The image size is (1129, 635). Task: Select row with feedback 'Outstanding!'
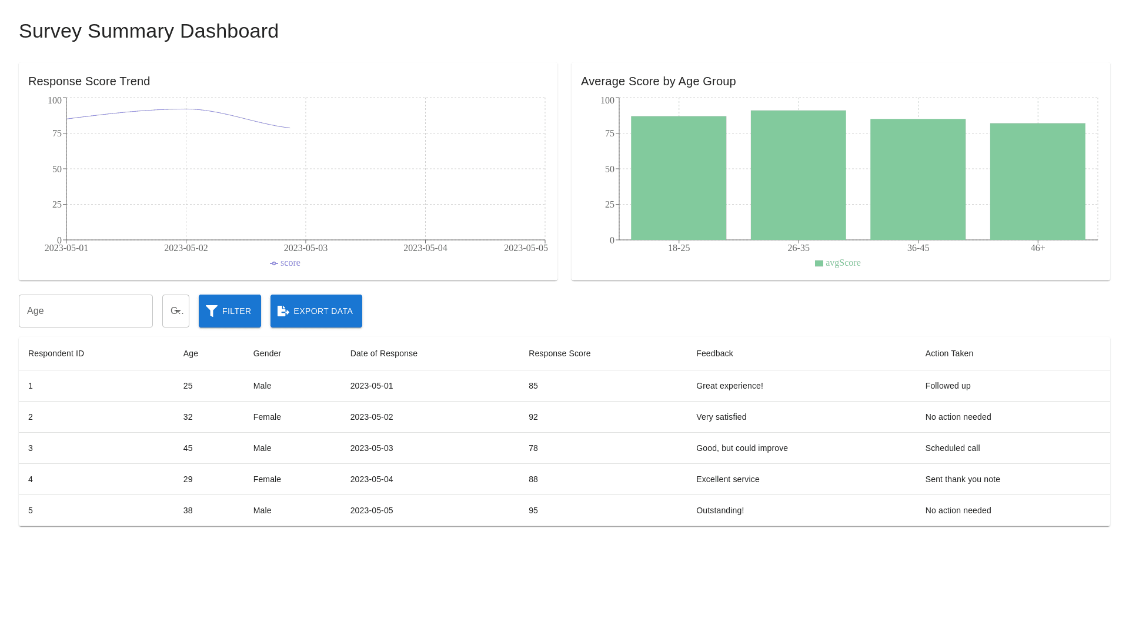pos(720,510)
